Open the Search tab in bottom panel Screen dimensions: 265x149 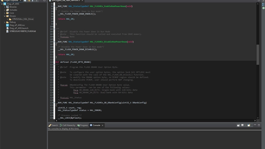pyautogui.click(x=53, y=125)
